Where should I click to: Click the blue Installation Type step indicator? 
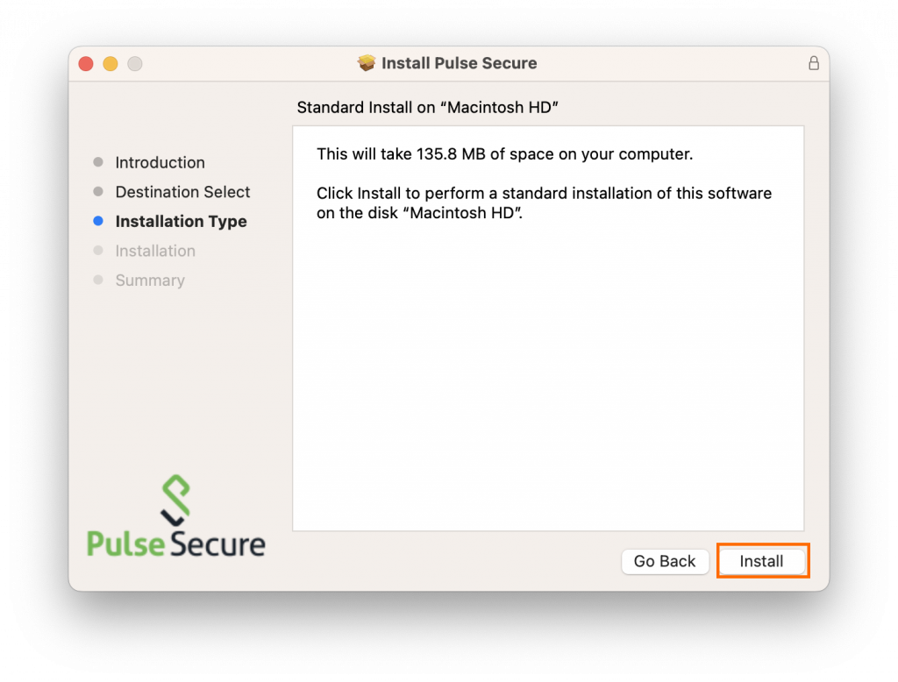point(98,221)
